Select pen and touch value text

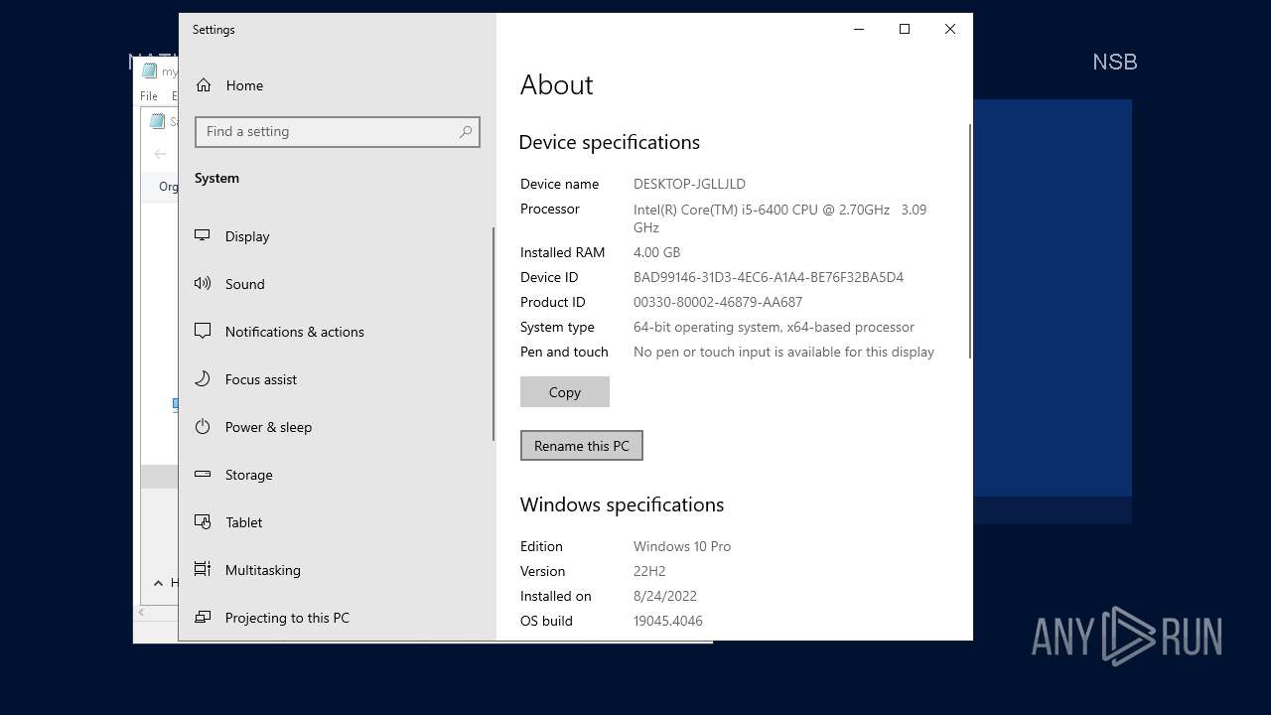click(783, 352)
